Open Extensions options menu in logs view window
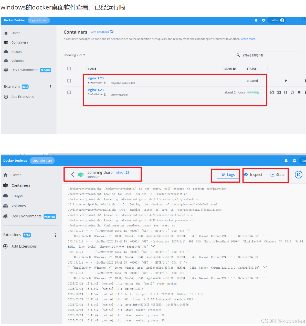The width and height of the screenshot is (306, 326). 55,235
